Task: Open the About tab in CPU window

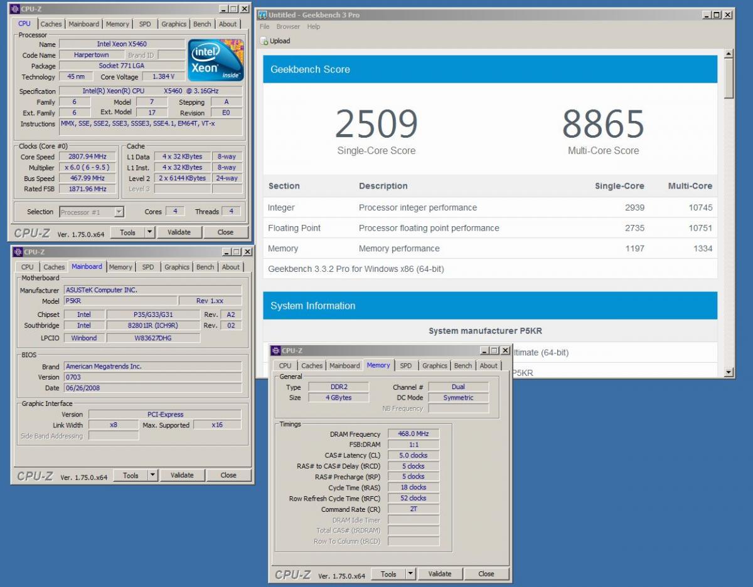Action: (228, 24)
